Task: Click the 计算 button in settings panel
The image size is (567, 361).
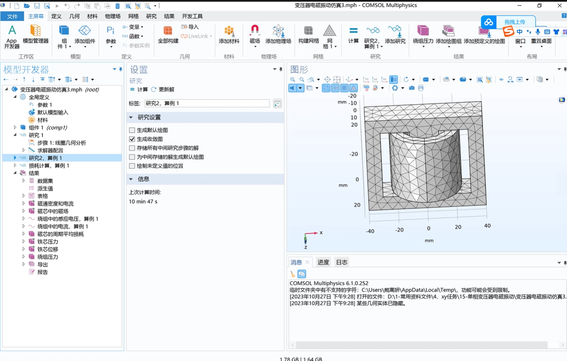Action: tap(139, 90)
